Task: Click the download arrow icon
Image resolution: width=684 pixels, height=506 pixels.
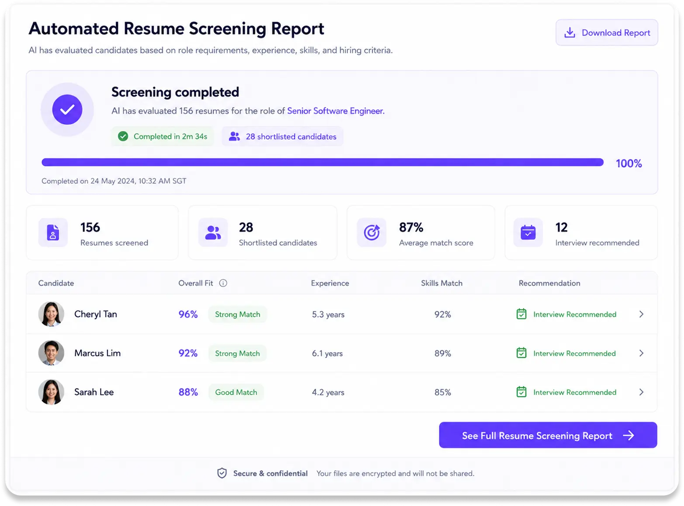Action: click(x=570, y=33)
